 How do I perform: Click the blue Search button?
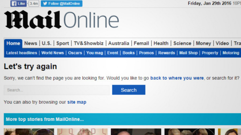(129, 90)
